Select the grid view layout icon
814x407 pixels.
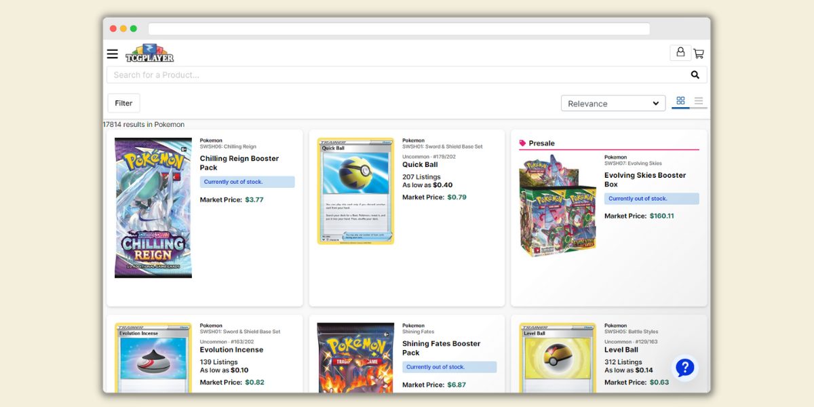pyautogui.click(x=680, y=100)
